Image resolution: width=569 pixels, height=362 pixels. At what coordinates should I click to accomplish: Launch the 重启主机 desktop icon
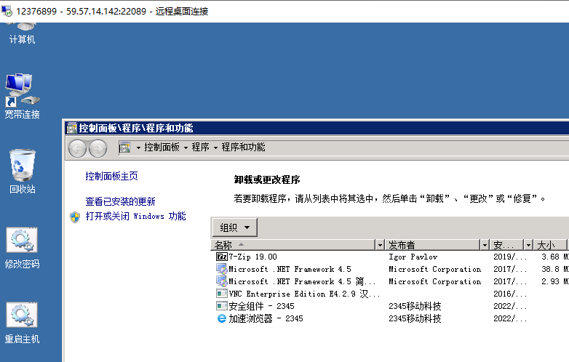(22, 323)
